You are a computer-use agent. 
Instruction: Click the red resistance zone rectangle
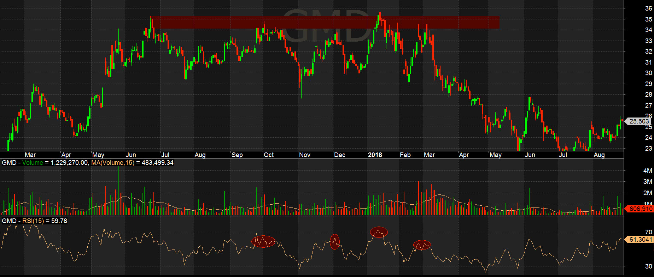click(x=325, y=23)
